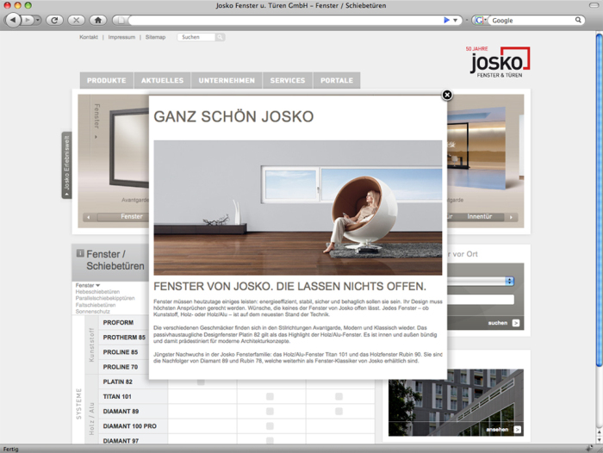Click the arrow icon next to suchen
603x453 pixels.
point(516,323)
